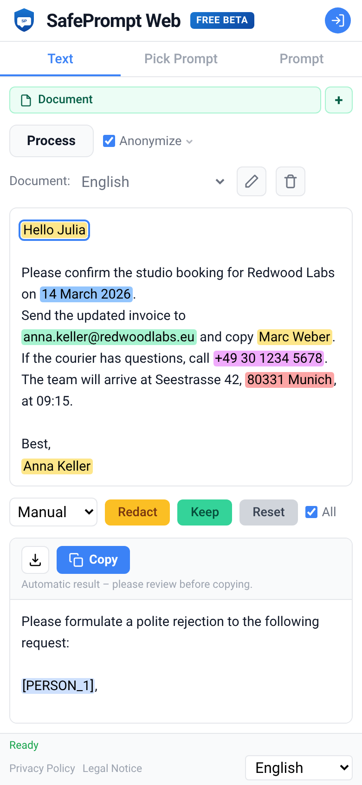Switch to the Prompt tab

tap(302, 59)
